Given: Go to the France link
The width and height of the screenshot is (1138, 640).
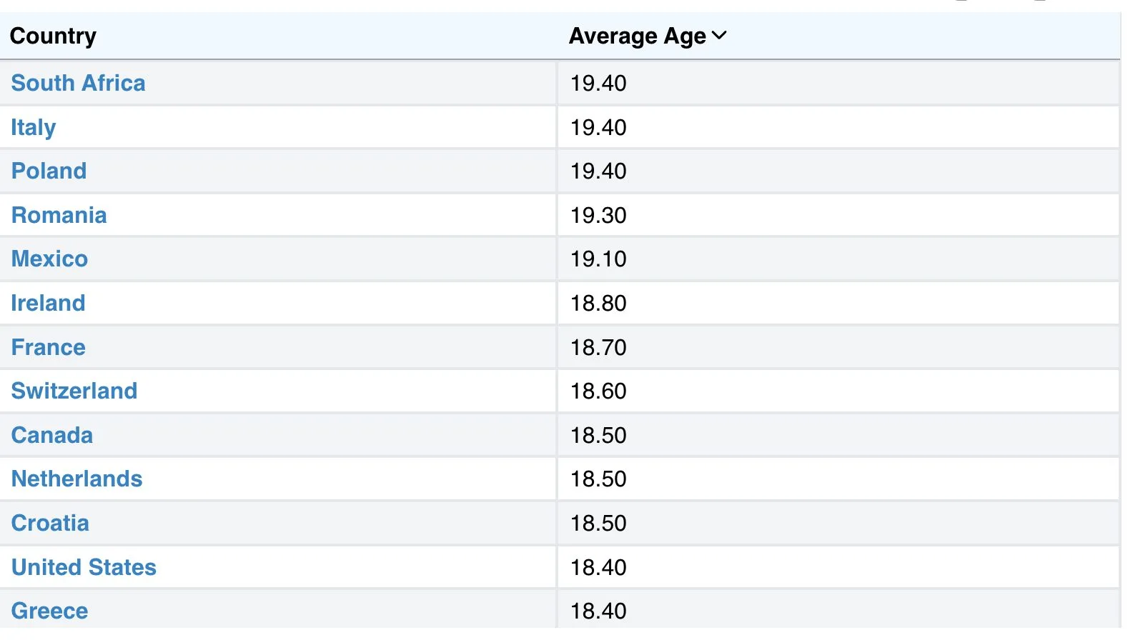Looking at the screenshot, I should click(48, 347).
